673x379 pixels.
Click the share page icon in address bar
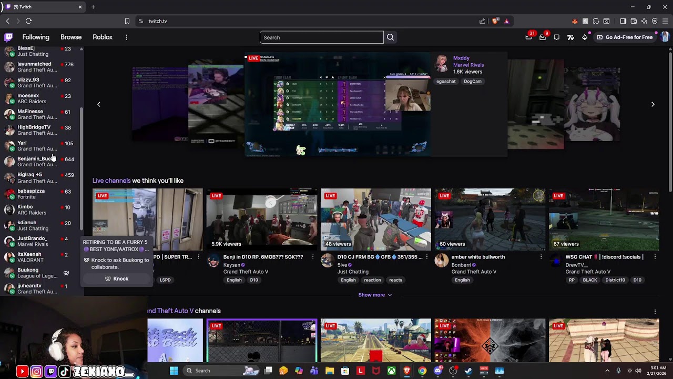(482, 21)
